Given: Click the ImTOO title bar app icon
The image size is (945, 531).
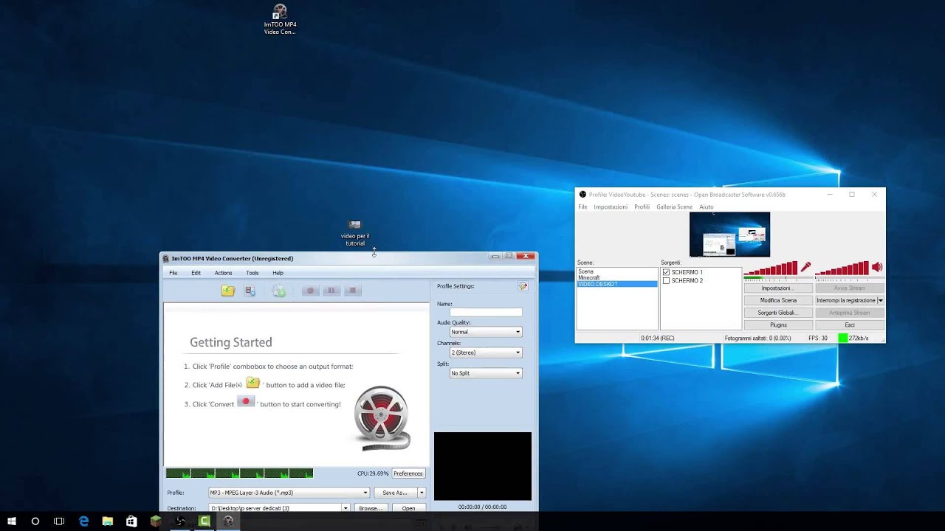Looking at the screenshot, I should (166, 258).
